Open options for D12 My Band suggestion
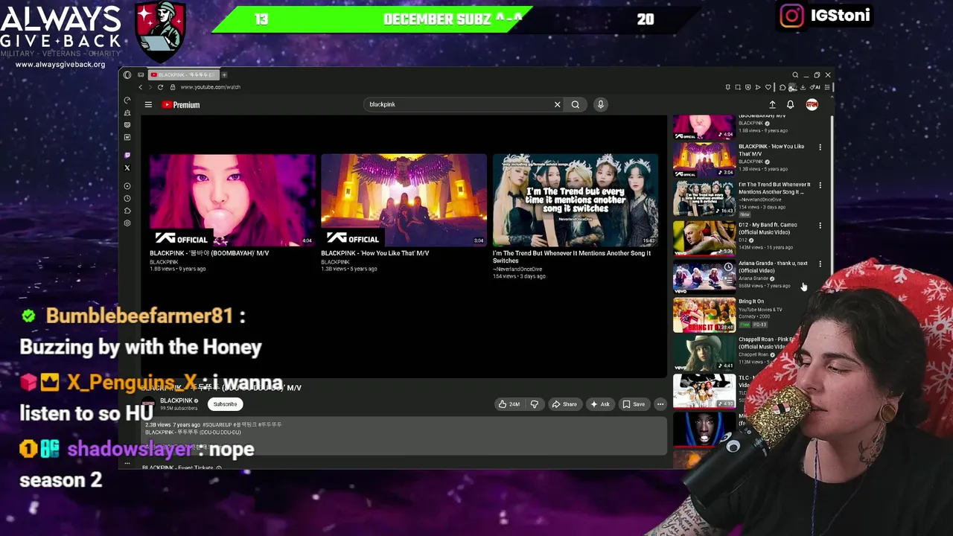This screenshot has width=953, height=536. [x=820, y=226]
